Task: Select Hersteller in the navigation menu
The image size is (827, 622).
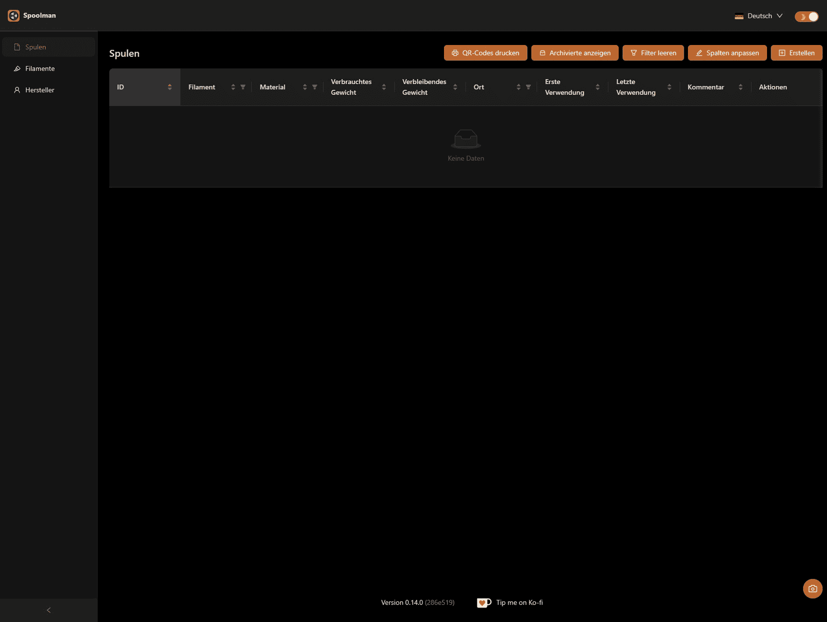Action: pyautogui.click(x=40, y=89)
